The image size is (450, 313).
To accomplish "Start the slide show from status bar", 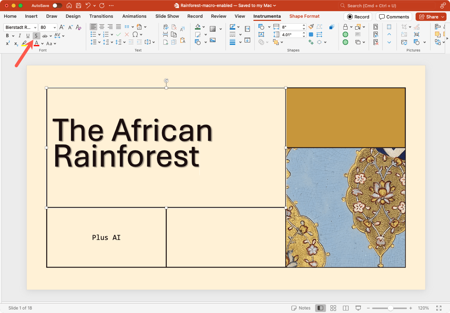I will (358, 308).
